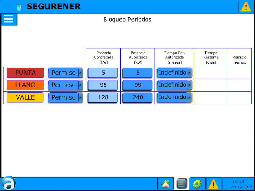Open the LLANO Permiso dropdown

(x=66, y=85)
